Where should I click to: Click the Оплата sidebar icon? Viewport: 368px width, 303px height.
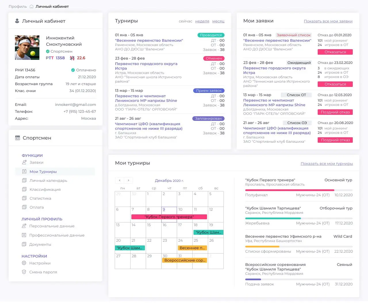[24, 207]
